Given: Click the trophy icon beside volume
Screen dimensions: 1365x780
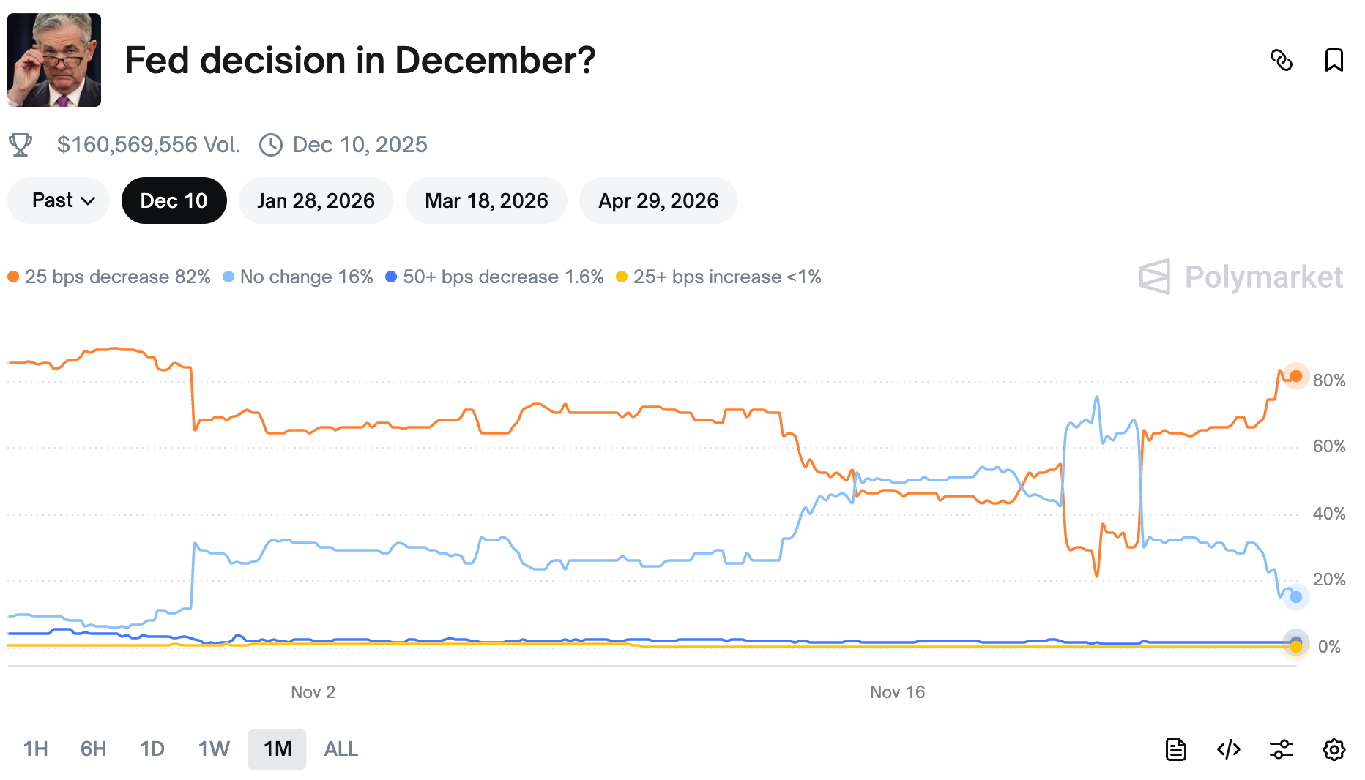Looking at the screenshot, I should coord(21,145).
